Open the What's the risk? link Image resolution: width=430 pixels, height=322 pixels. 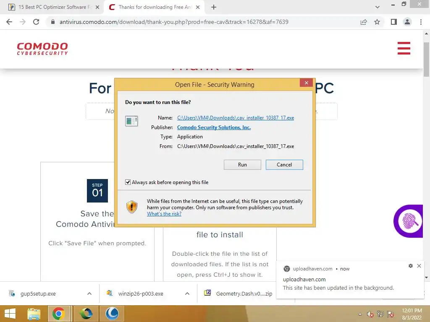(164, 214)
